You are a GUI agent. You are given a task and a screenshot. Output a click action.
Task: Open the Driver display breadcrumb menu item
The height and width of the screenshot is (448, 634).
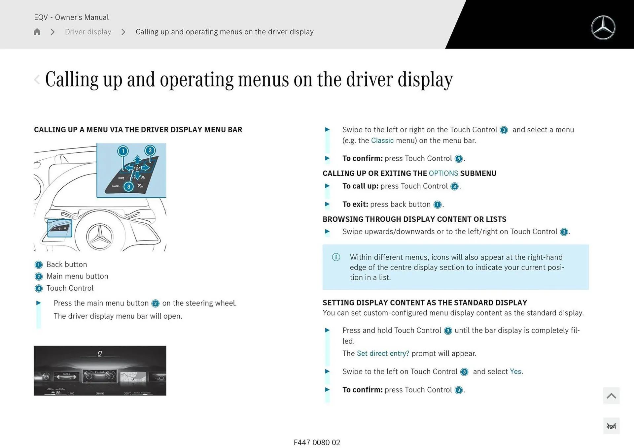(x=88, y=32)
